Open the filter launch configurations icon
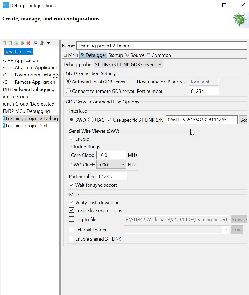249x295 pixels. click(42, 43)
